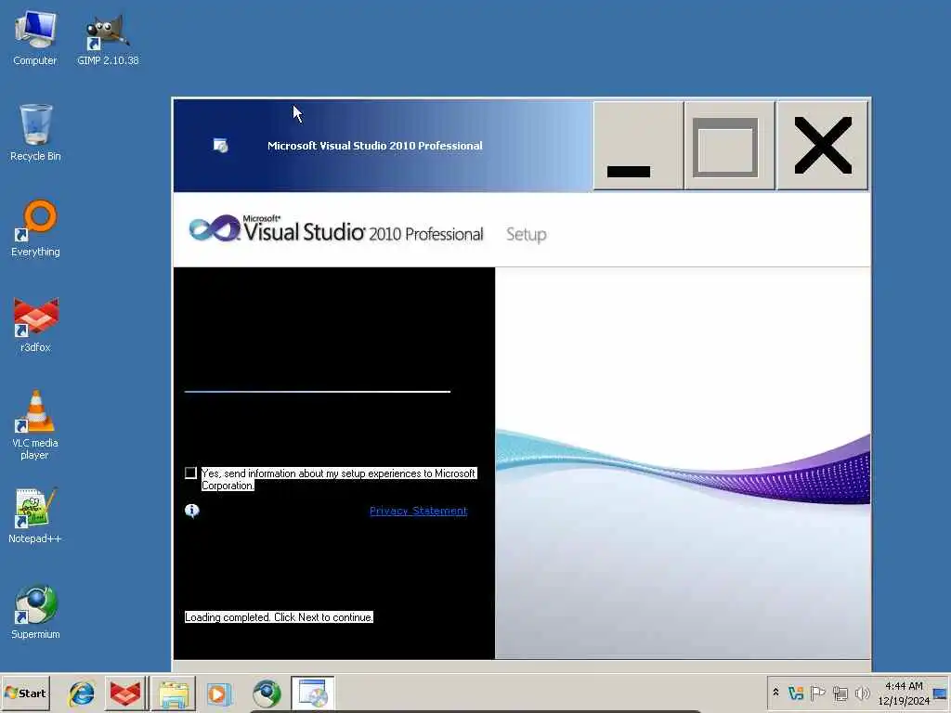Select the Supermium desktop shortcut
The width and height of the screenshot is (951, 713).
tap(35, 611)
